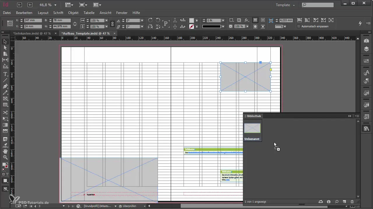Open control panel flyout menu
Screen dimensions: 373x209
pos(368,23)
